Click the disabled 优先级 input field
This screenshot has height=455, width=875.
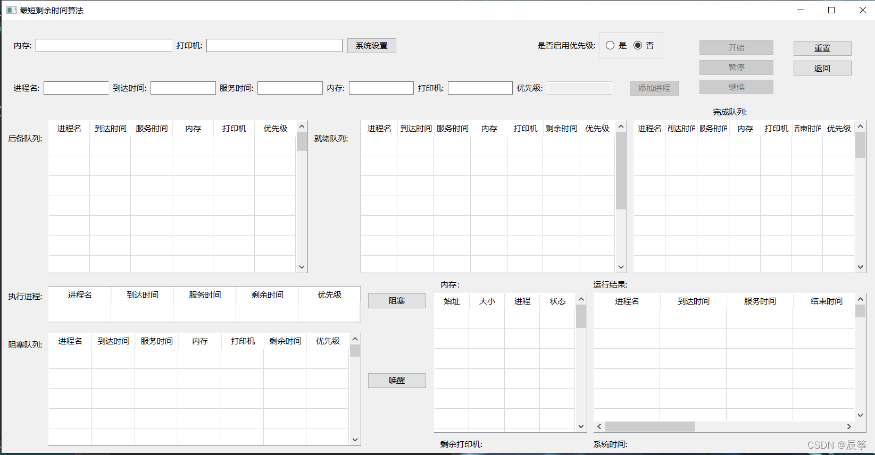[x=580, y=88]
